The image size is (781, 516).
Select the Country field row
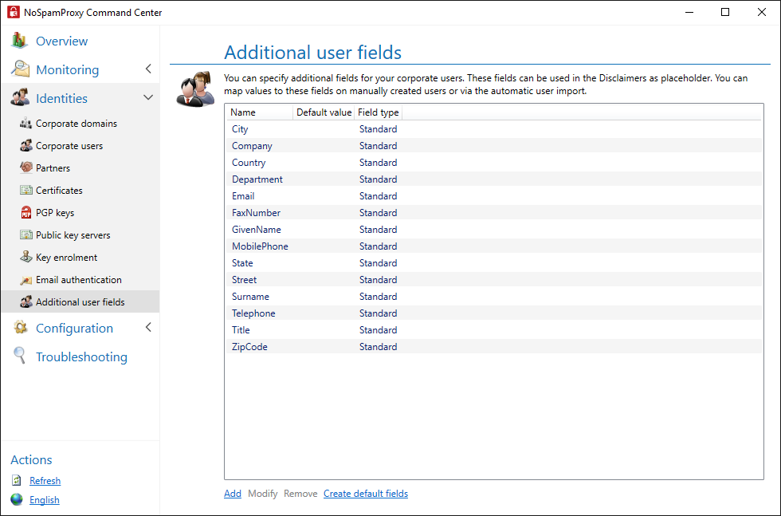(x=494, y=163)
